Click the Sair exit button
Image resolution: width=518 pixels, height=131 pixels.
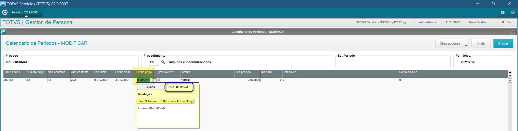(507, 22)
